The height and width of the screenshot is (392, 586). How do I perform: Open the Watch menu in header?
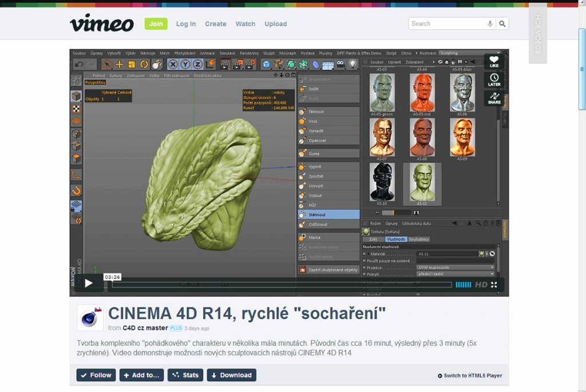coord(245,23)
